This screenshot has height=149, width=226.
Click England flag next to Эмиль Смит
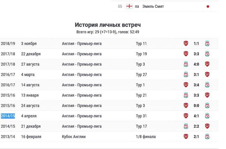[x=129, y=6]
